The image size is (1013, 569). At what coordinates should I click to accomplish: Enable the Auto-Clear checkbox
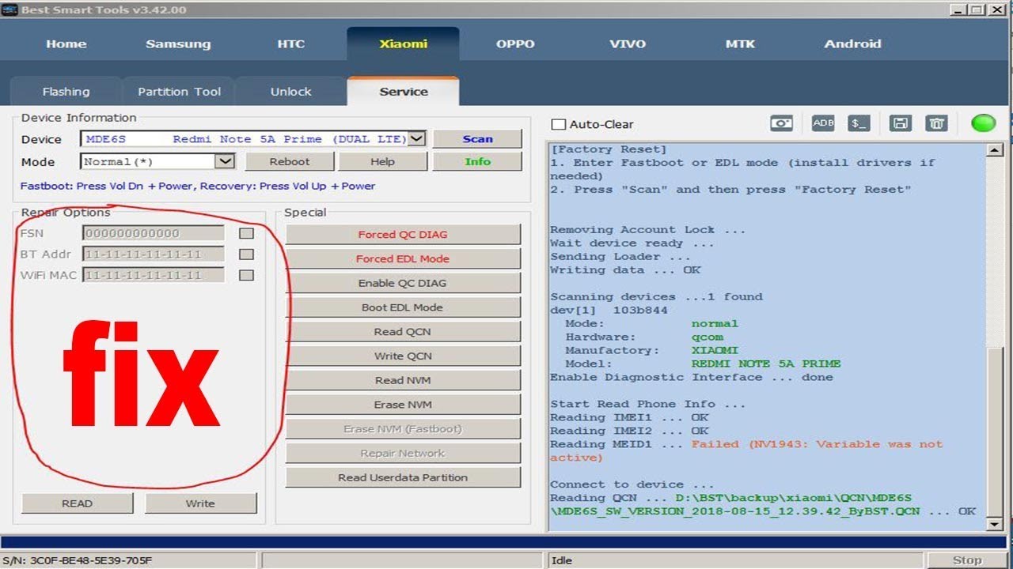pyautogui.click(x=558, y=124)
